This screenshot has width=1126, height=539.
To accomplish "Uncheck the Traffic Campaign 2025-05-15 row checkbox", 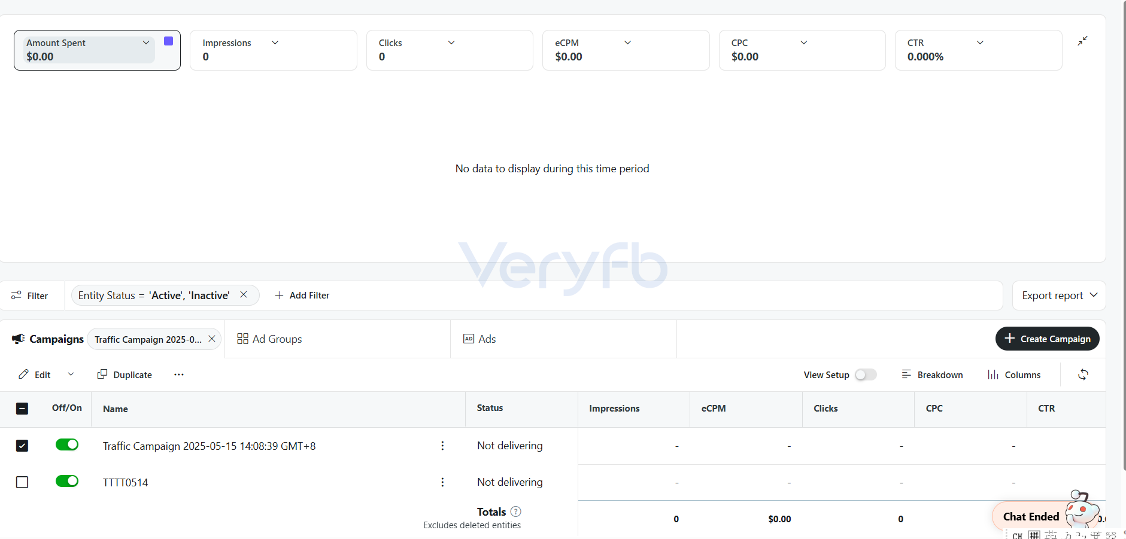I will pos(22,446).
